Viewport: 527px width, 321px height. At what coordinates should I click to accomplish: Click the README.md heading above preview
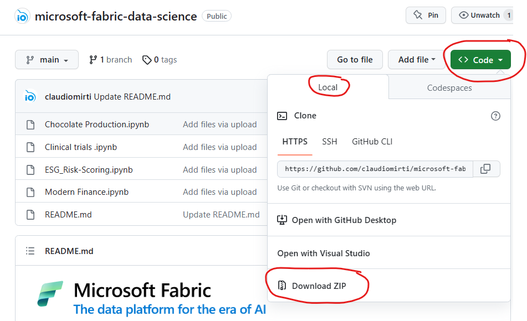coord(69,251)
